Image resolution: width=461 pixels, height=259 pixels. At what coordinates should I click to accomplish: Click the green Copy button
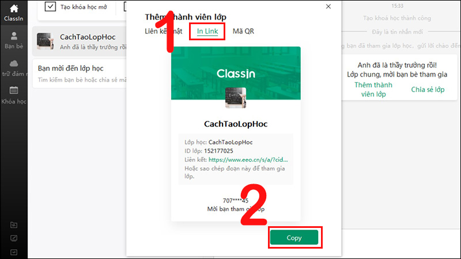point(294,238)
